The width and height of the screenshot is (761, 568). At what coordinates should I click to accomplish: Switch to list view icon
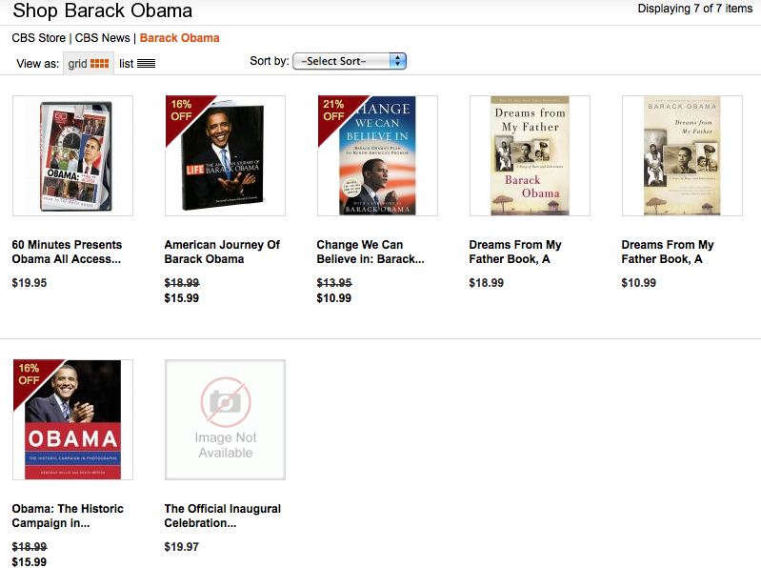(x=146, y=64)
